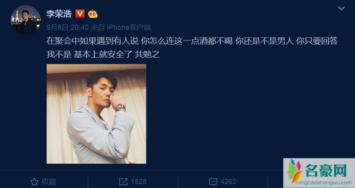Click the second text line ending 共勉之
Viewport: 355px width, 188px height.
103,54
